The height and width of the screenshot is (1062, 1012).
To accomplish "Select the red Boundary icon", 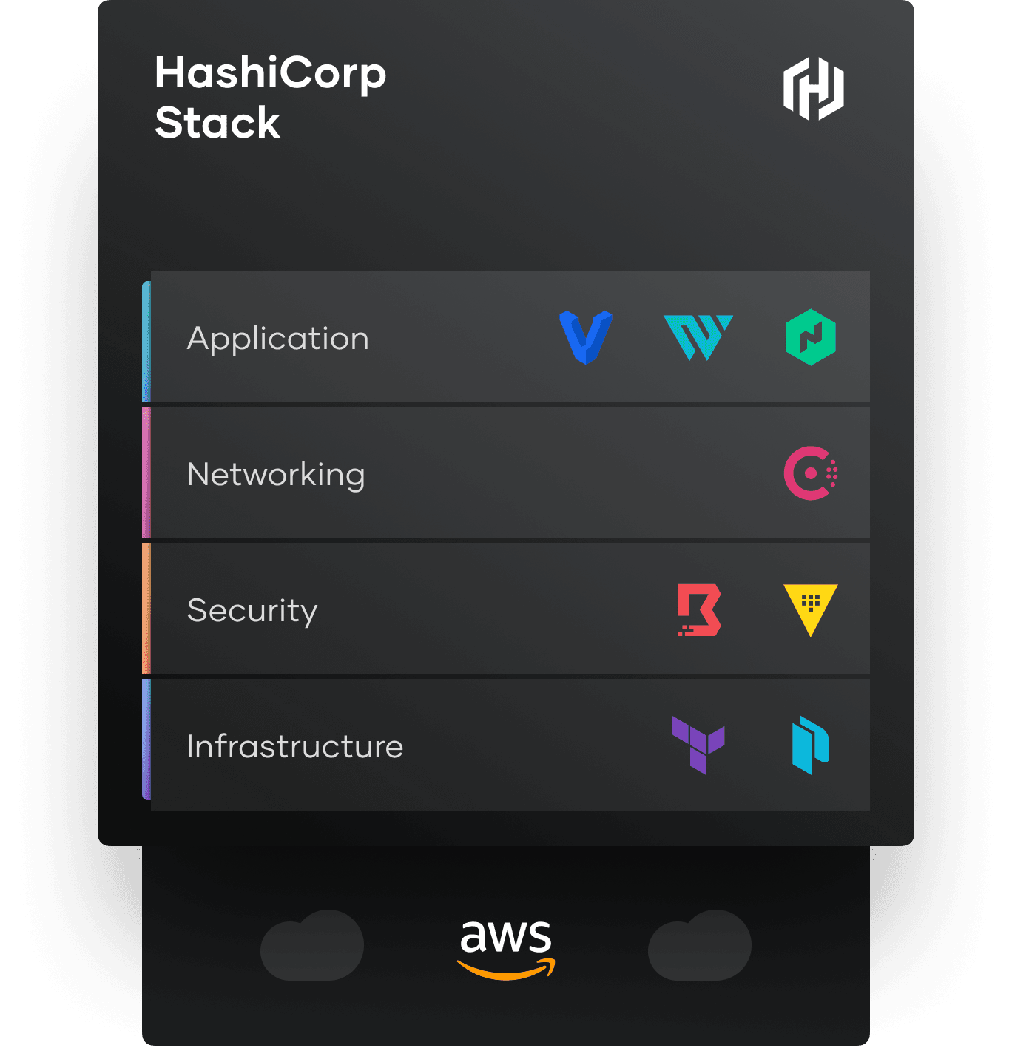I will (x=699, y=610).
